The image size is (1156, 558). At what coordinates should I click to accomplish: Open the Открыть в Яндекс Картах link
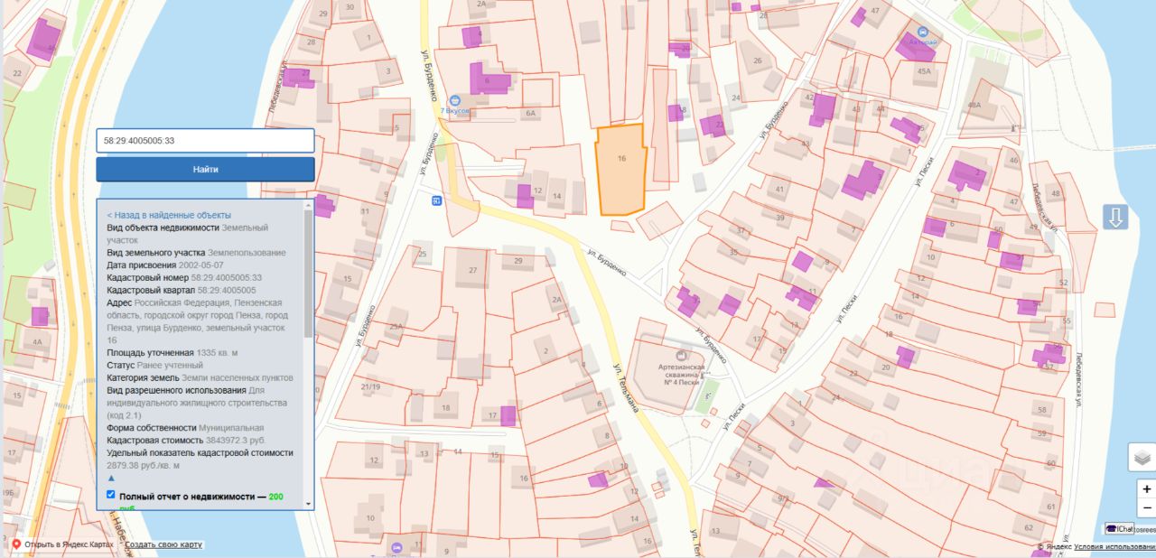[x=70, y=544]
